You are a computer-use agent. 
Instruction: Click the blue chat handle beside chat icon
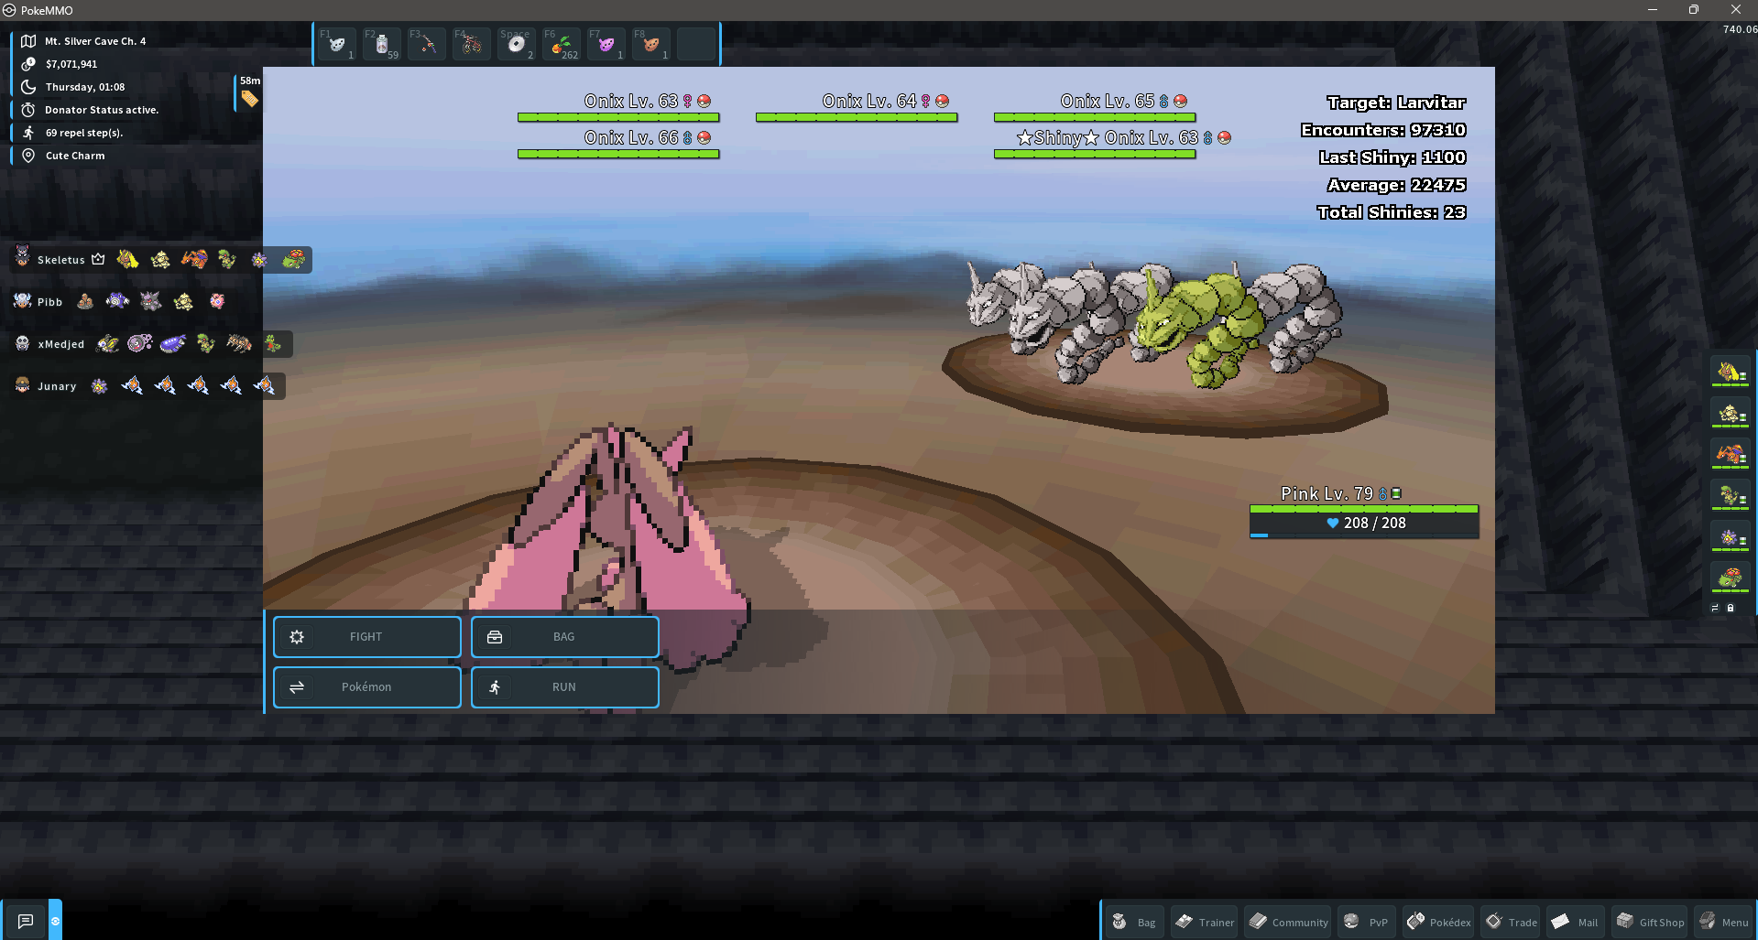[55, 921]
